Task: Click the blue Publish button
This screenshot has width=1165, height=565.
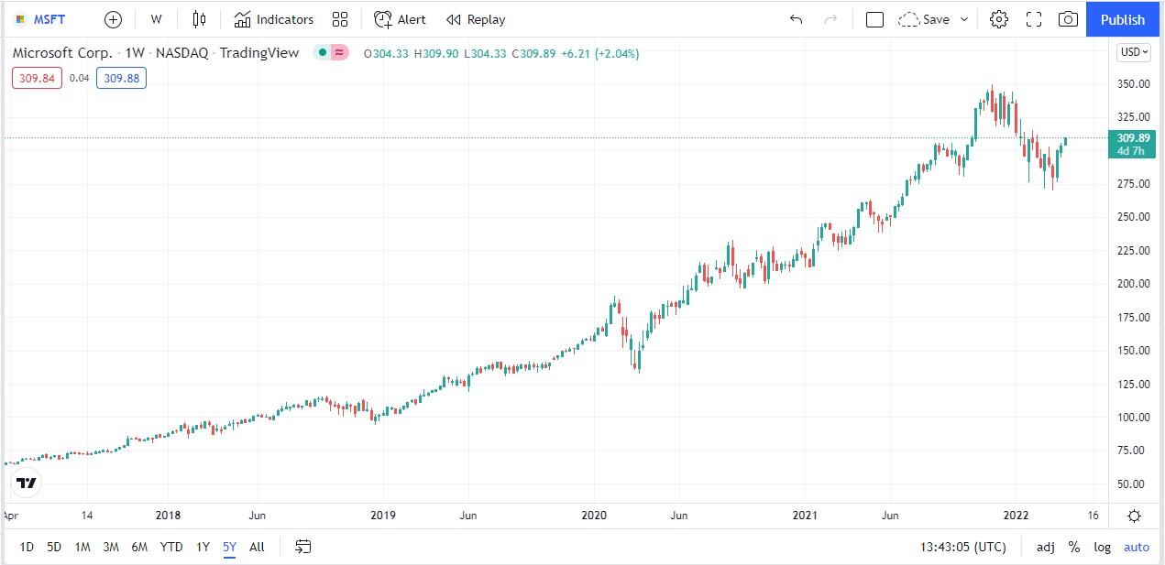Action: (1123, 19)
